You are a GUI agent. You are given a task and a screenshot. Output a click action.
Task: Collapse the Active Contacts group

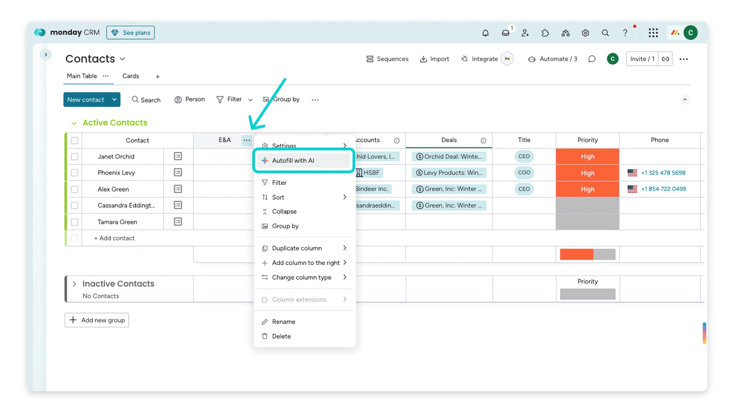click(74, 123)
